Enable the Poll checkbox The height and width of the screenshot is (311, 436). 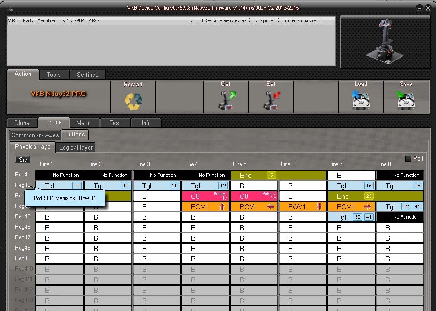(408, 159)
